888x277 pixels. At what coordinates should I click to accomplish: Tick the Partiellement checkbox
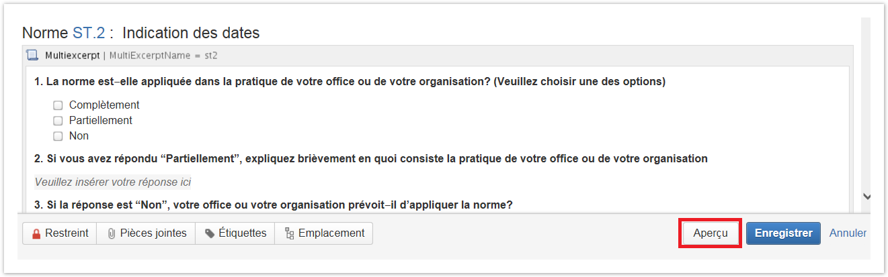tap(58, 121)
